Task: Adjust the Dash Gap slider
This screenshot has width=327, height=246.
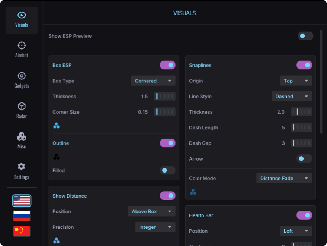Action: tap(301, 143)
